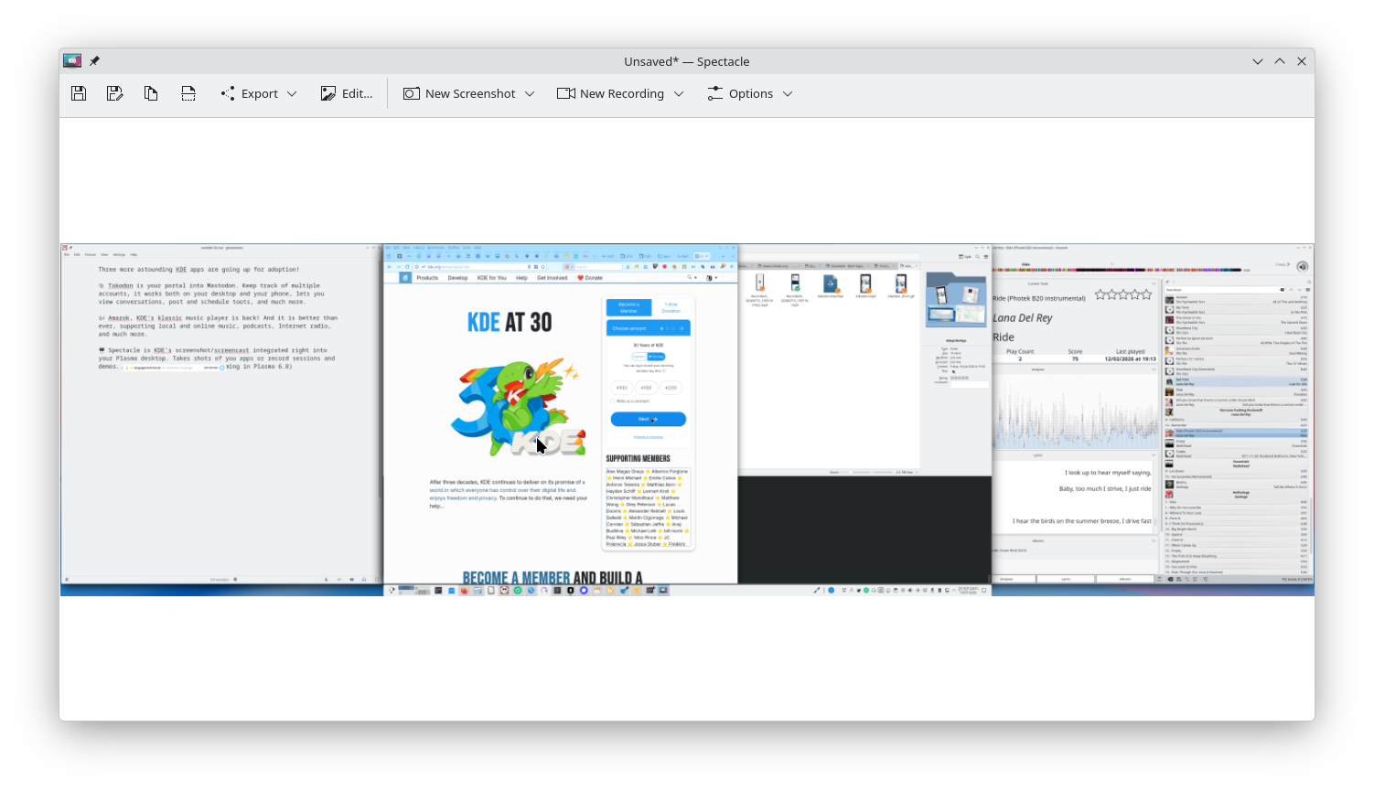The height and width of the screenshot is (791, 1374).
Task: Minimize the Spectacle window
Action: pos(1258,61)
